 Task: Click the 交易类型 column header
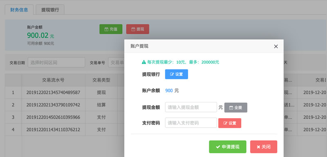[x=101, y=80]
